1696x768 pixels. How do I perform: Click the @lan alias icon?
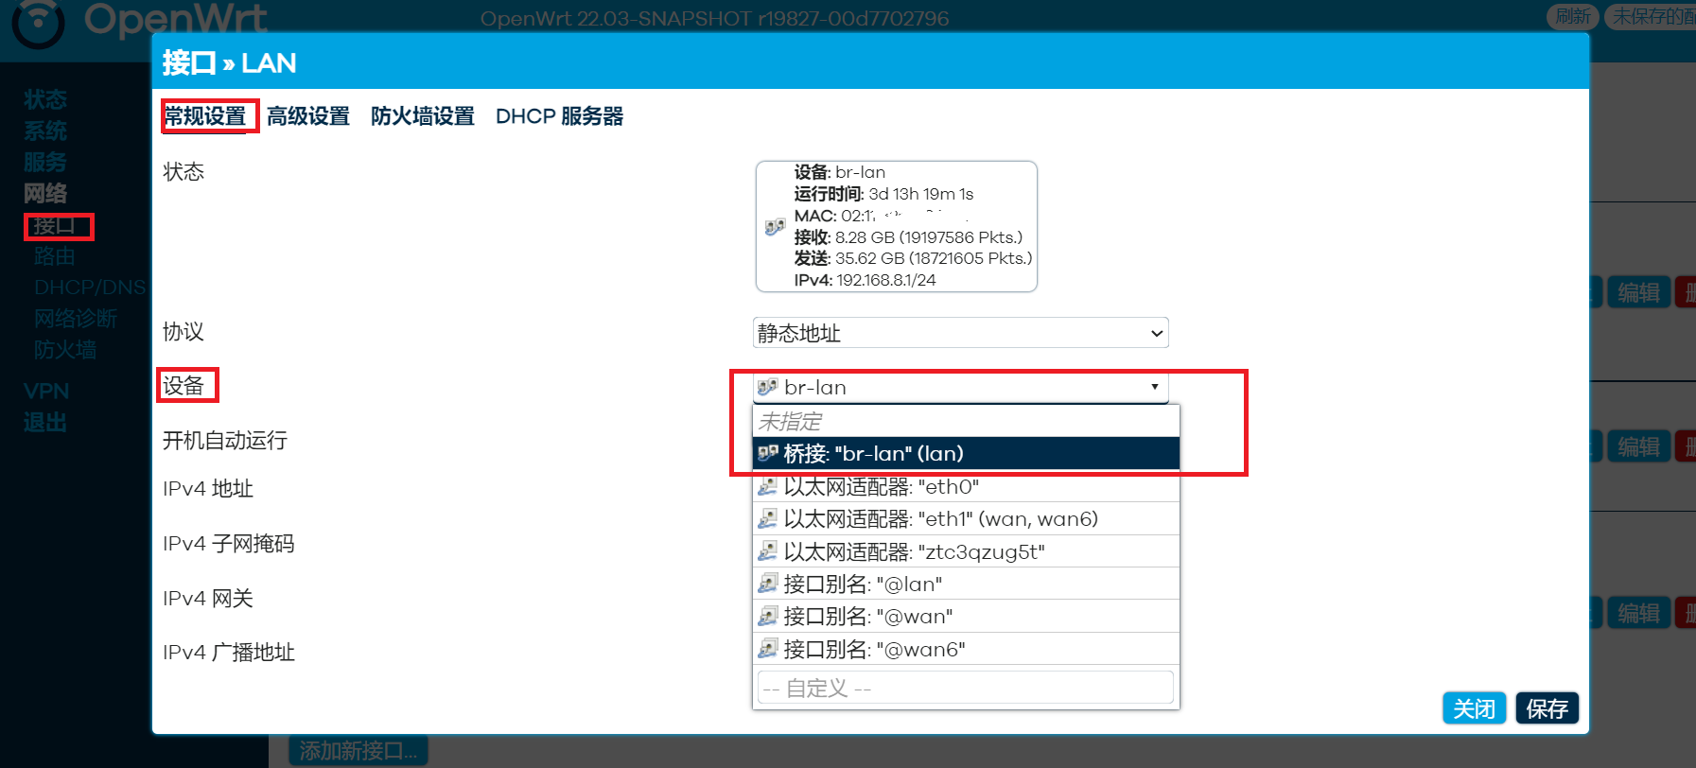[767, 584]
